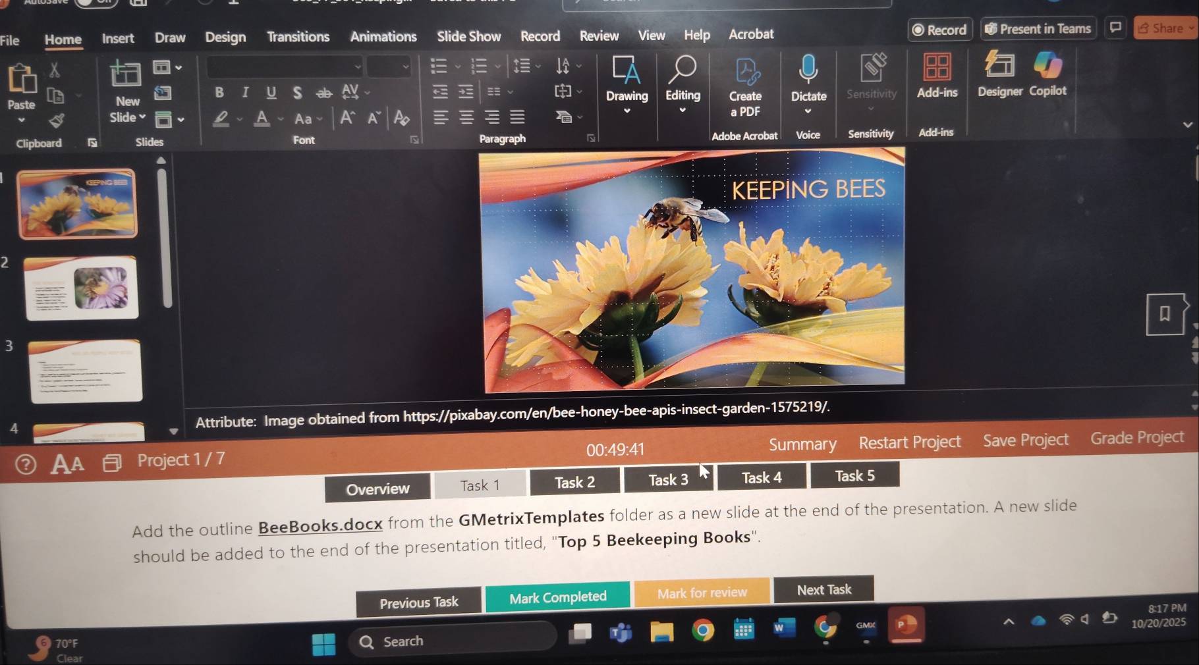Open the Editing tools icon

[683, 72]
